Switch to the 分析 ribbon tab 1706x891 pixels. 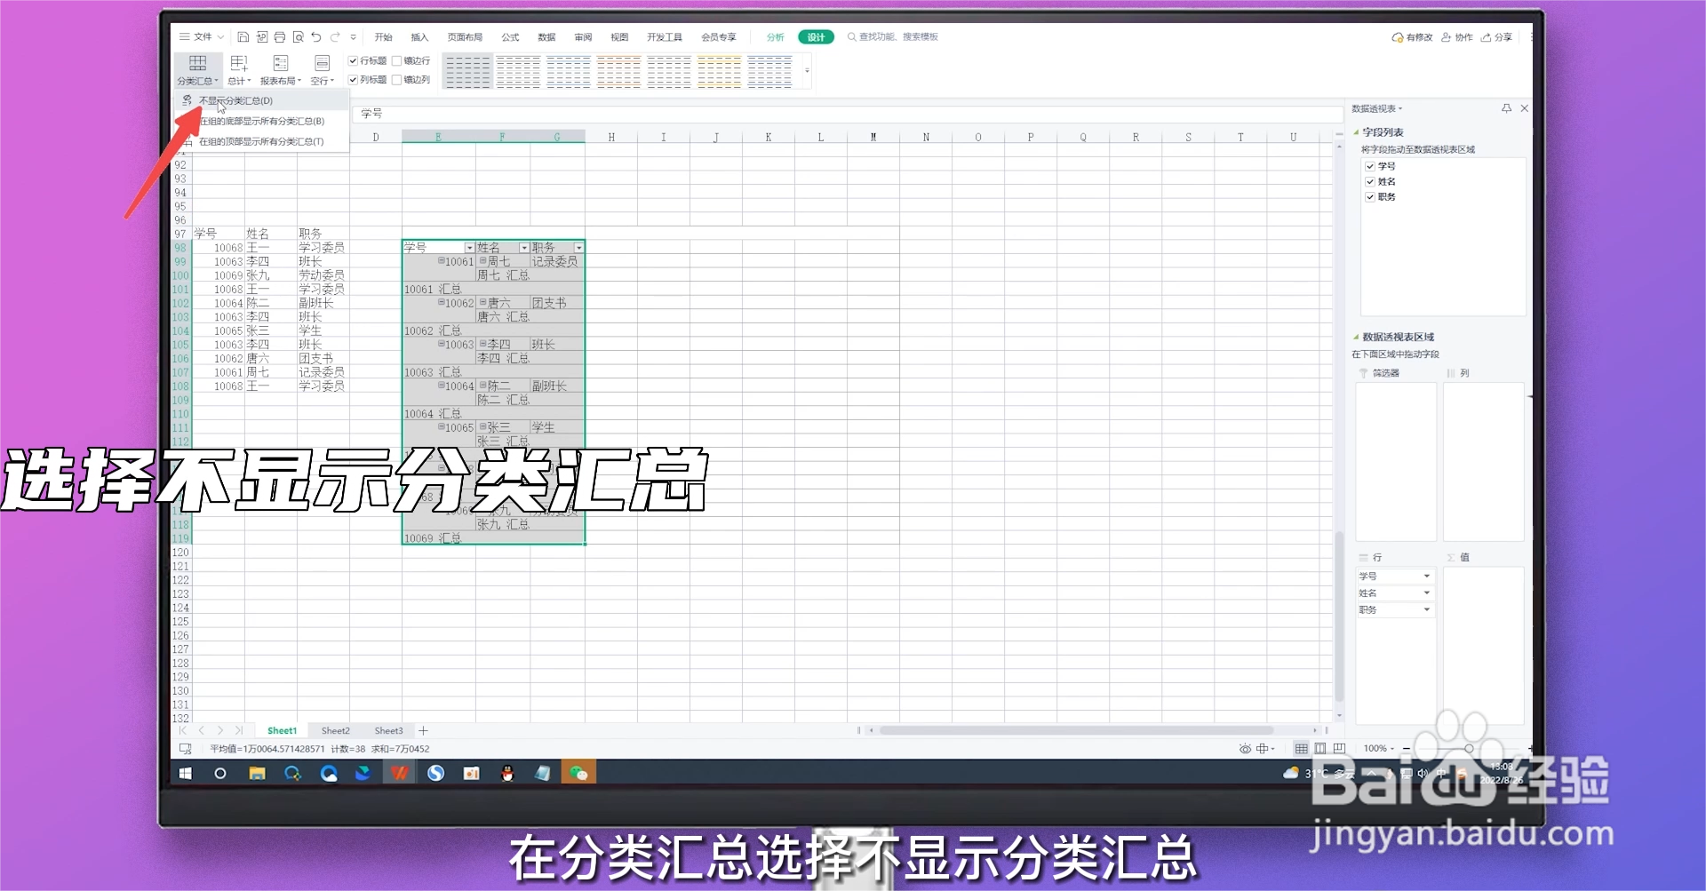pyautogui.click(x=776, y=37)
